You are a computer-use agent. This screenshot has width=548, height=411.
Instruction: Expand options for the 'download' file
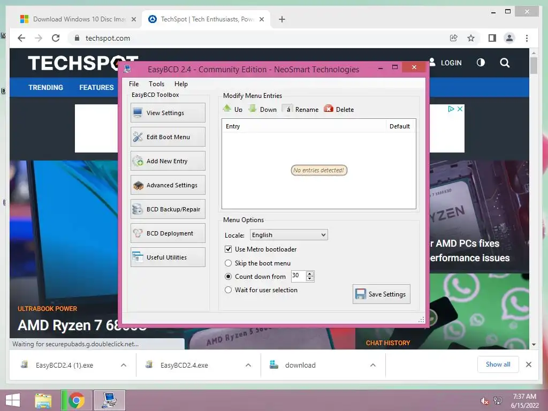click(x=373, y=365)
